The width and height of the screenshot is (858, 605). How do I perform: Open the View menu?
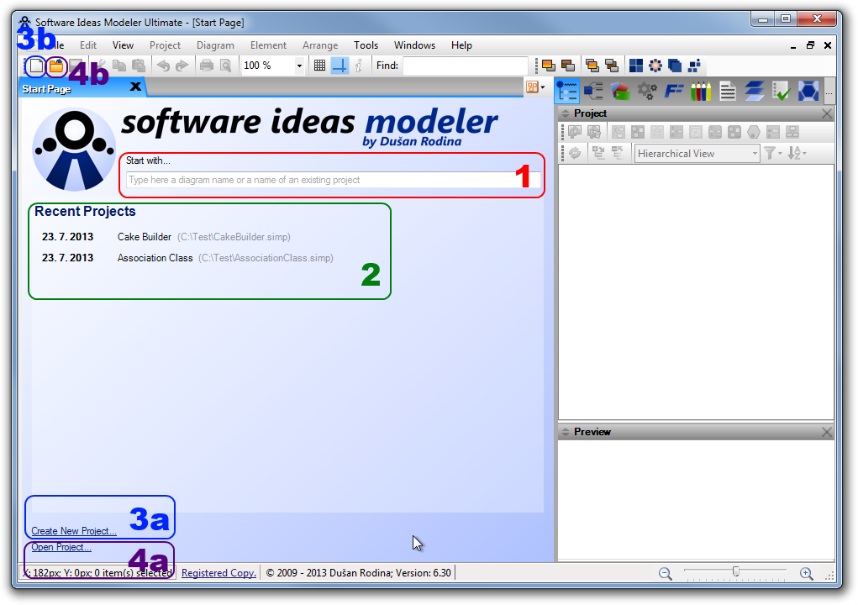124,45
